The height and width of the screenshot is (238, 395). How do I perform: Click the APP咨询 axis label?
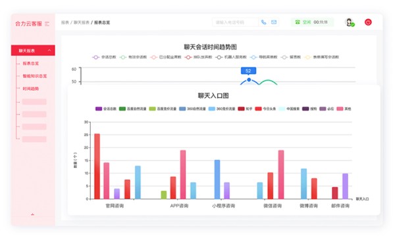point(179,206)
